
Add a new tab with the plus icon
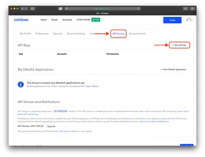(x=195, y=13)
